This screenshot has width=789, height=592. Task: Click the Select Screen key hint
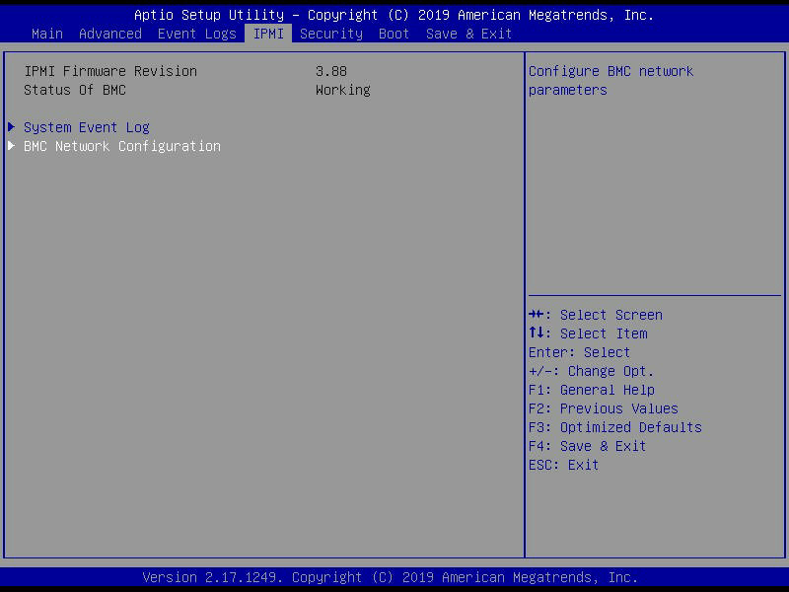click(x=596, y=315)
